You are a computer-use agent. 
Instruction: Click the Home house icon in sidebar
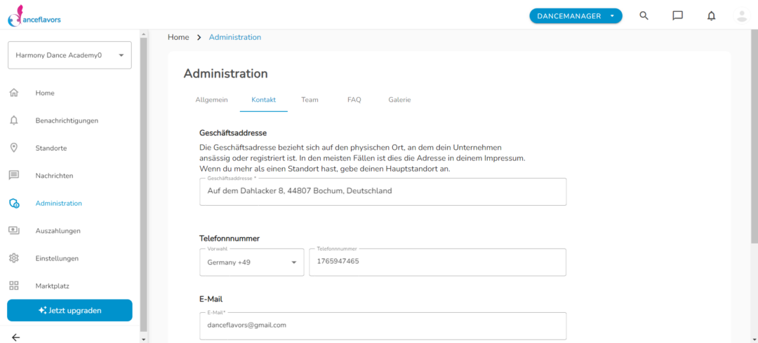coord(14,92)
